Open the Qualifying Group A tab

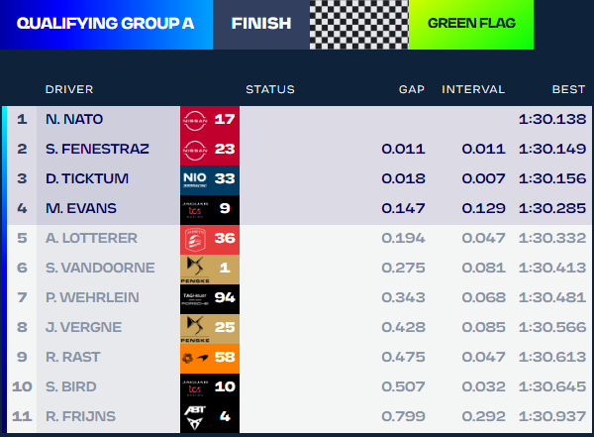click(x=106, y=24)
